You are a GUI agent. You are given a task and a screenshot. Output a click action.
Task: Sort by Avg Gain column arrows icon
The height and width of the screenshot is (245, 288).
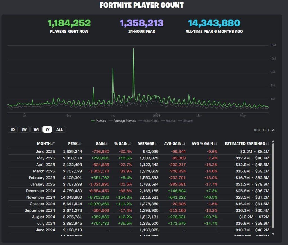coord(184,144)
